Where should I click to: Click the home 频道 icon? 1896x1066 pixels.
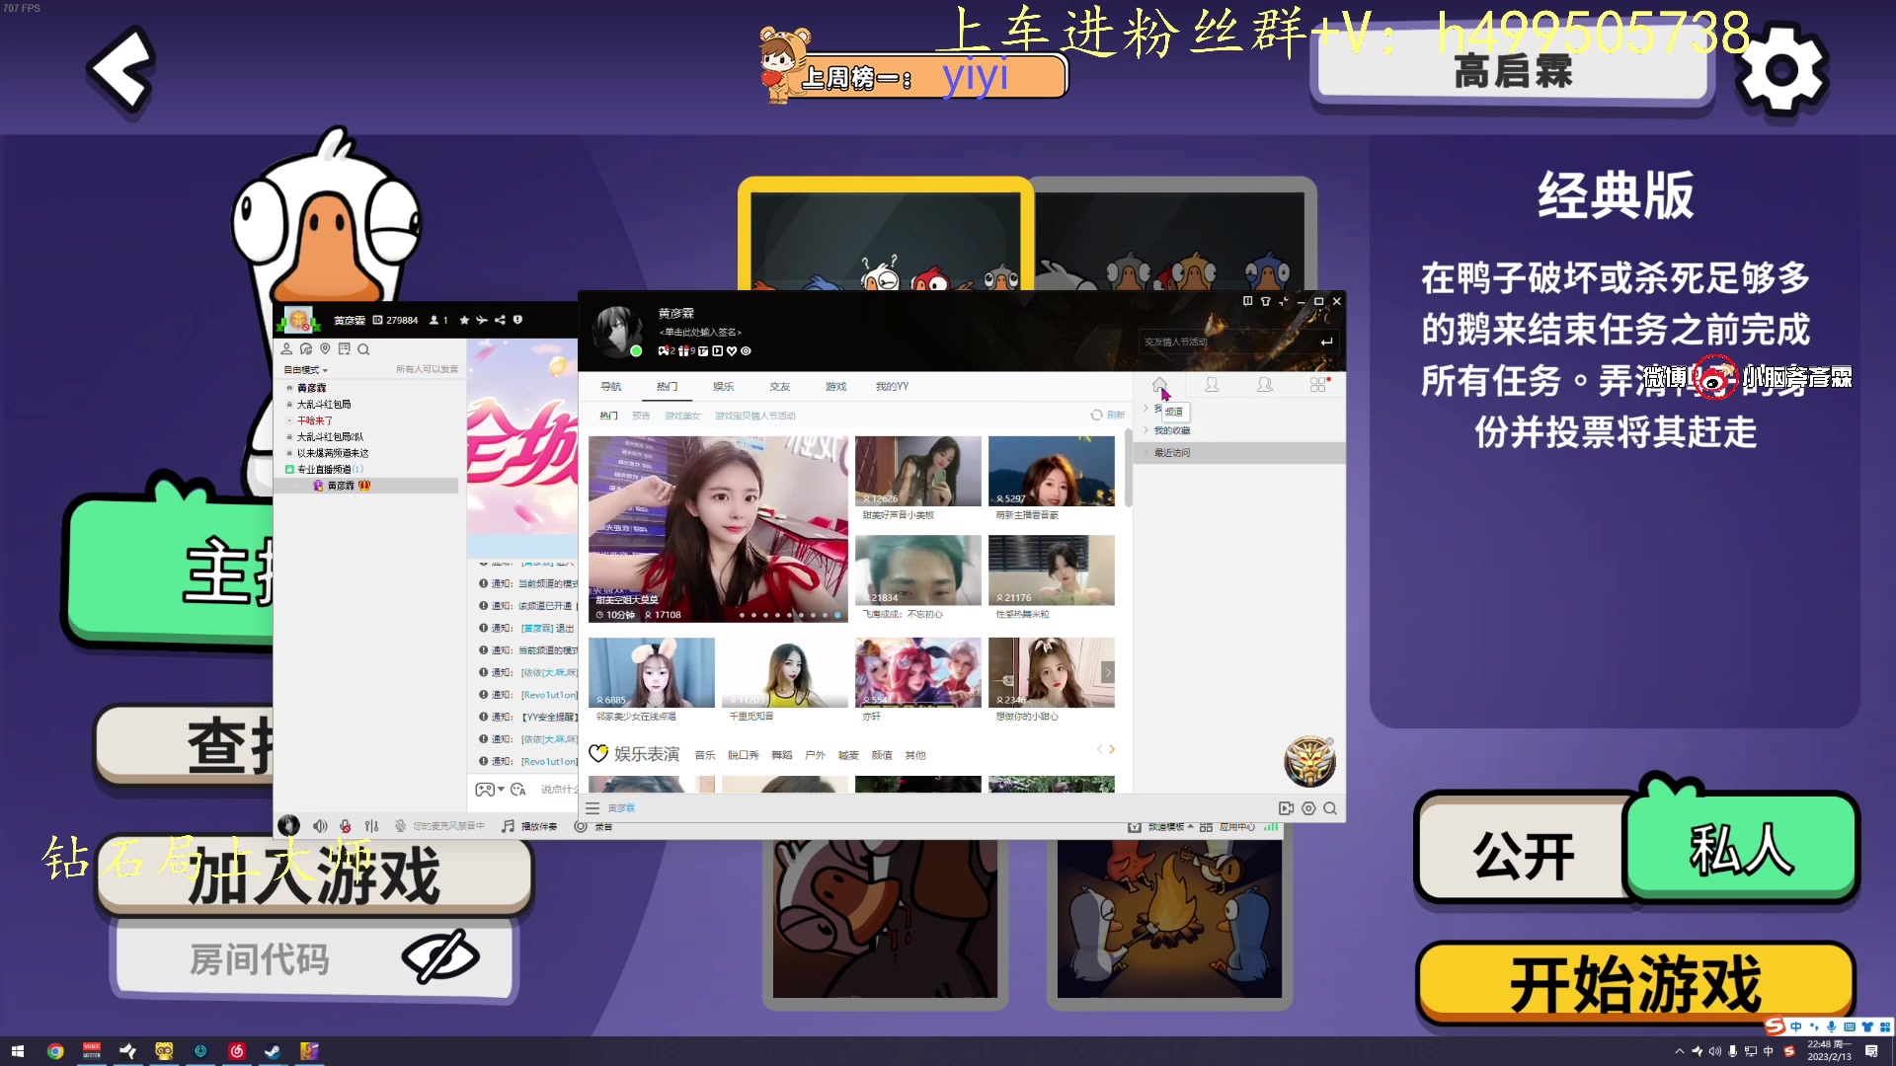1159,385
